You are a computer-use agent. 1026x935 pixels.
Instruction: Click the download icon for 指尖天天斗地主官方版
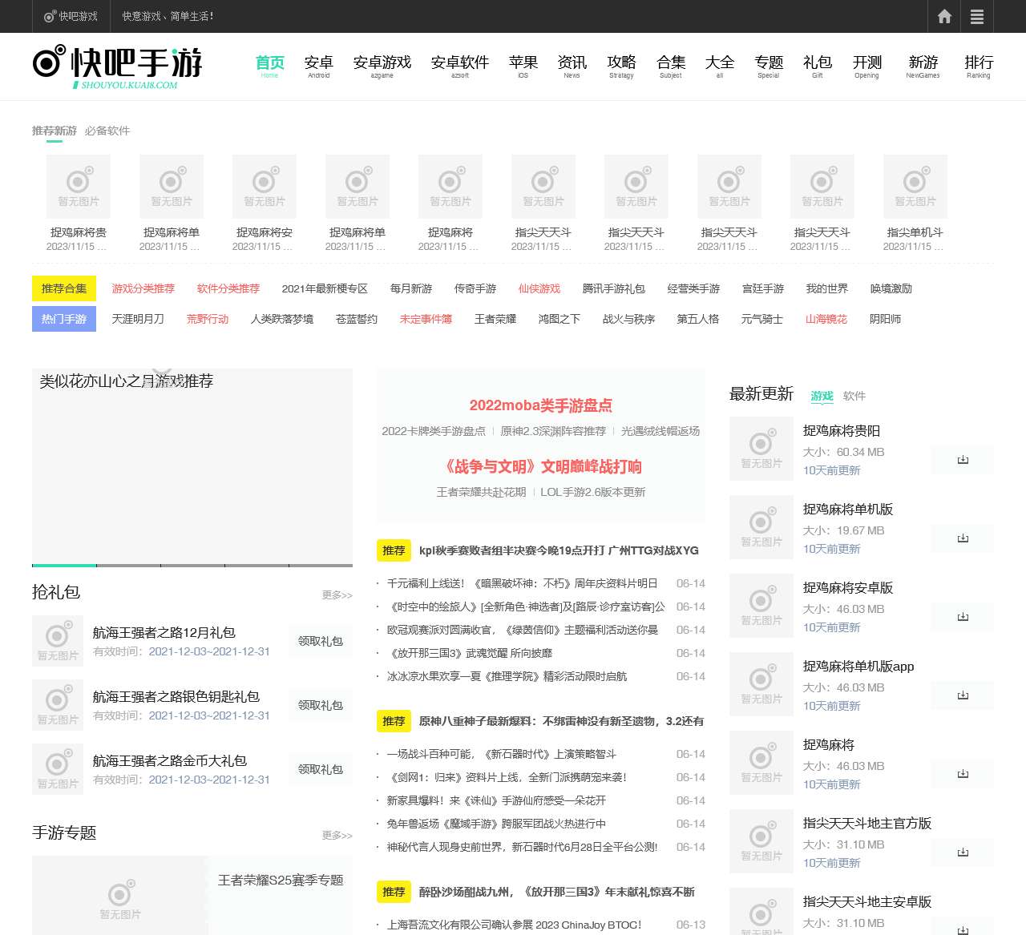[962, 852]
